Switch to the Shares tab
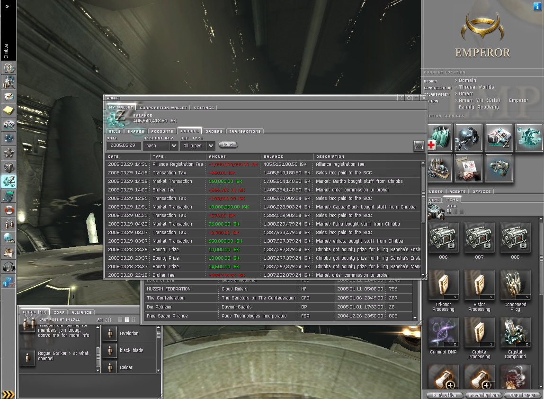Viewport: 544px width, 399px height. click(x=136, y=131)
